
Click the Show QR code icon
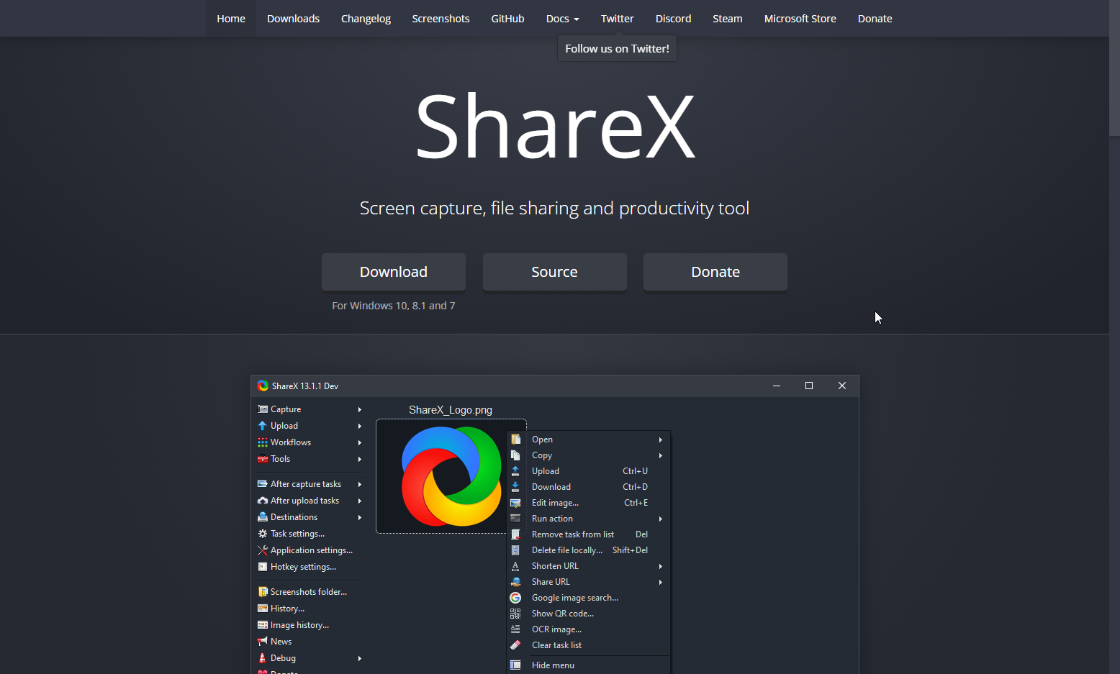pyautogui.click(x=515, y=614)
